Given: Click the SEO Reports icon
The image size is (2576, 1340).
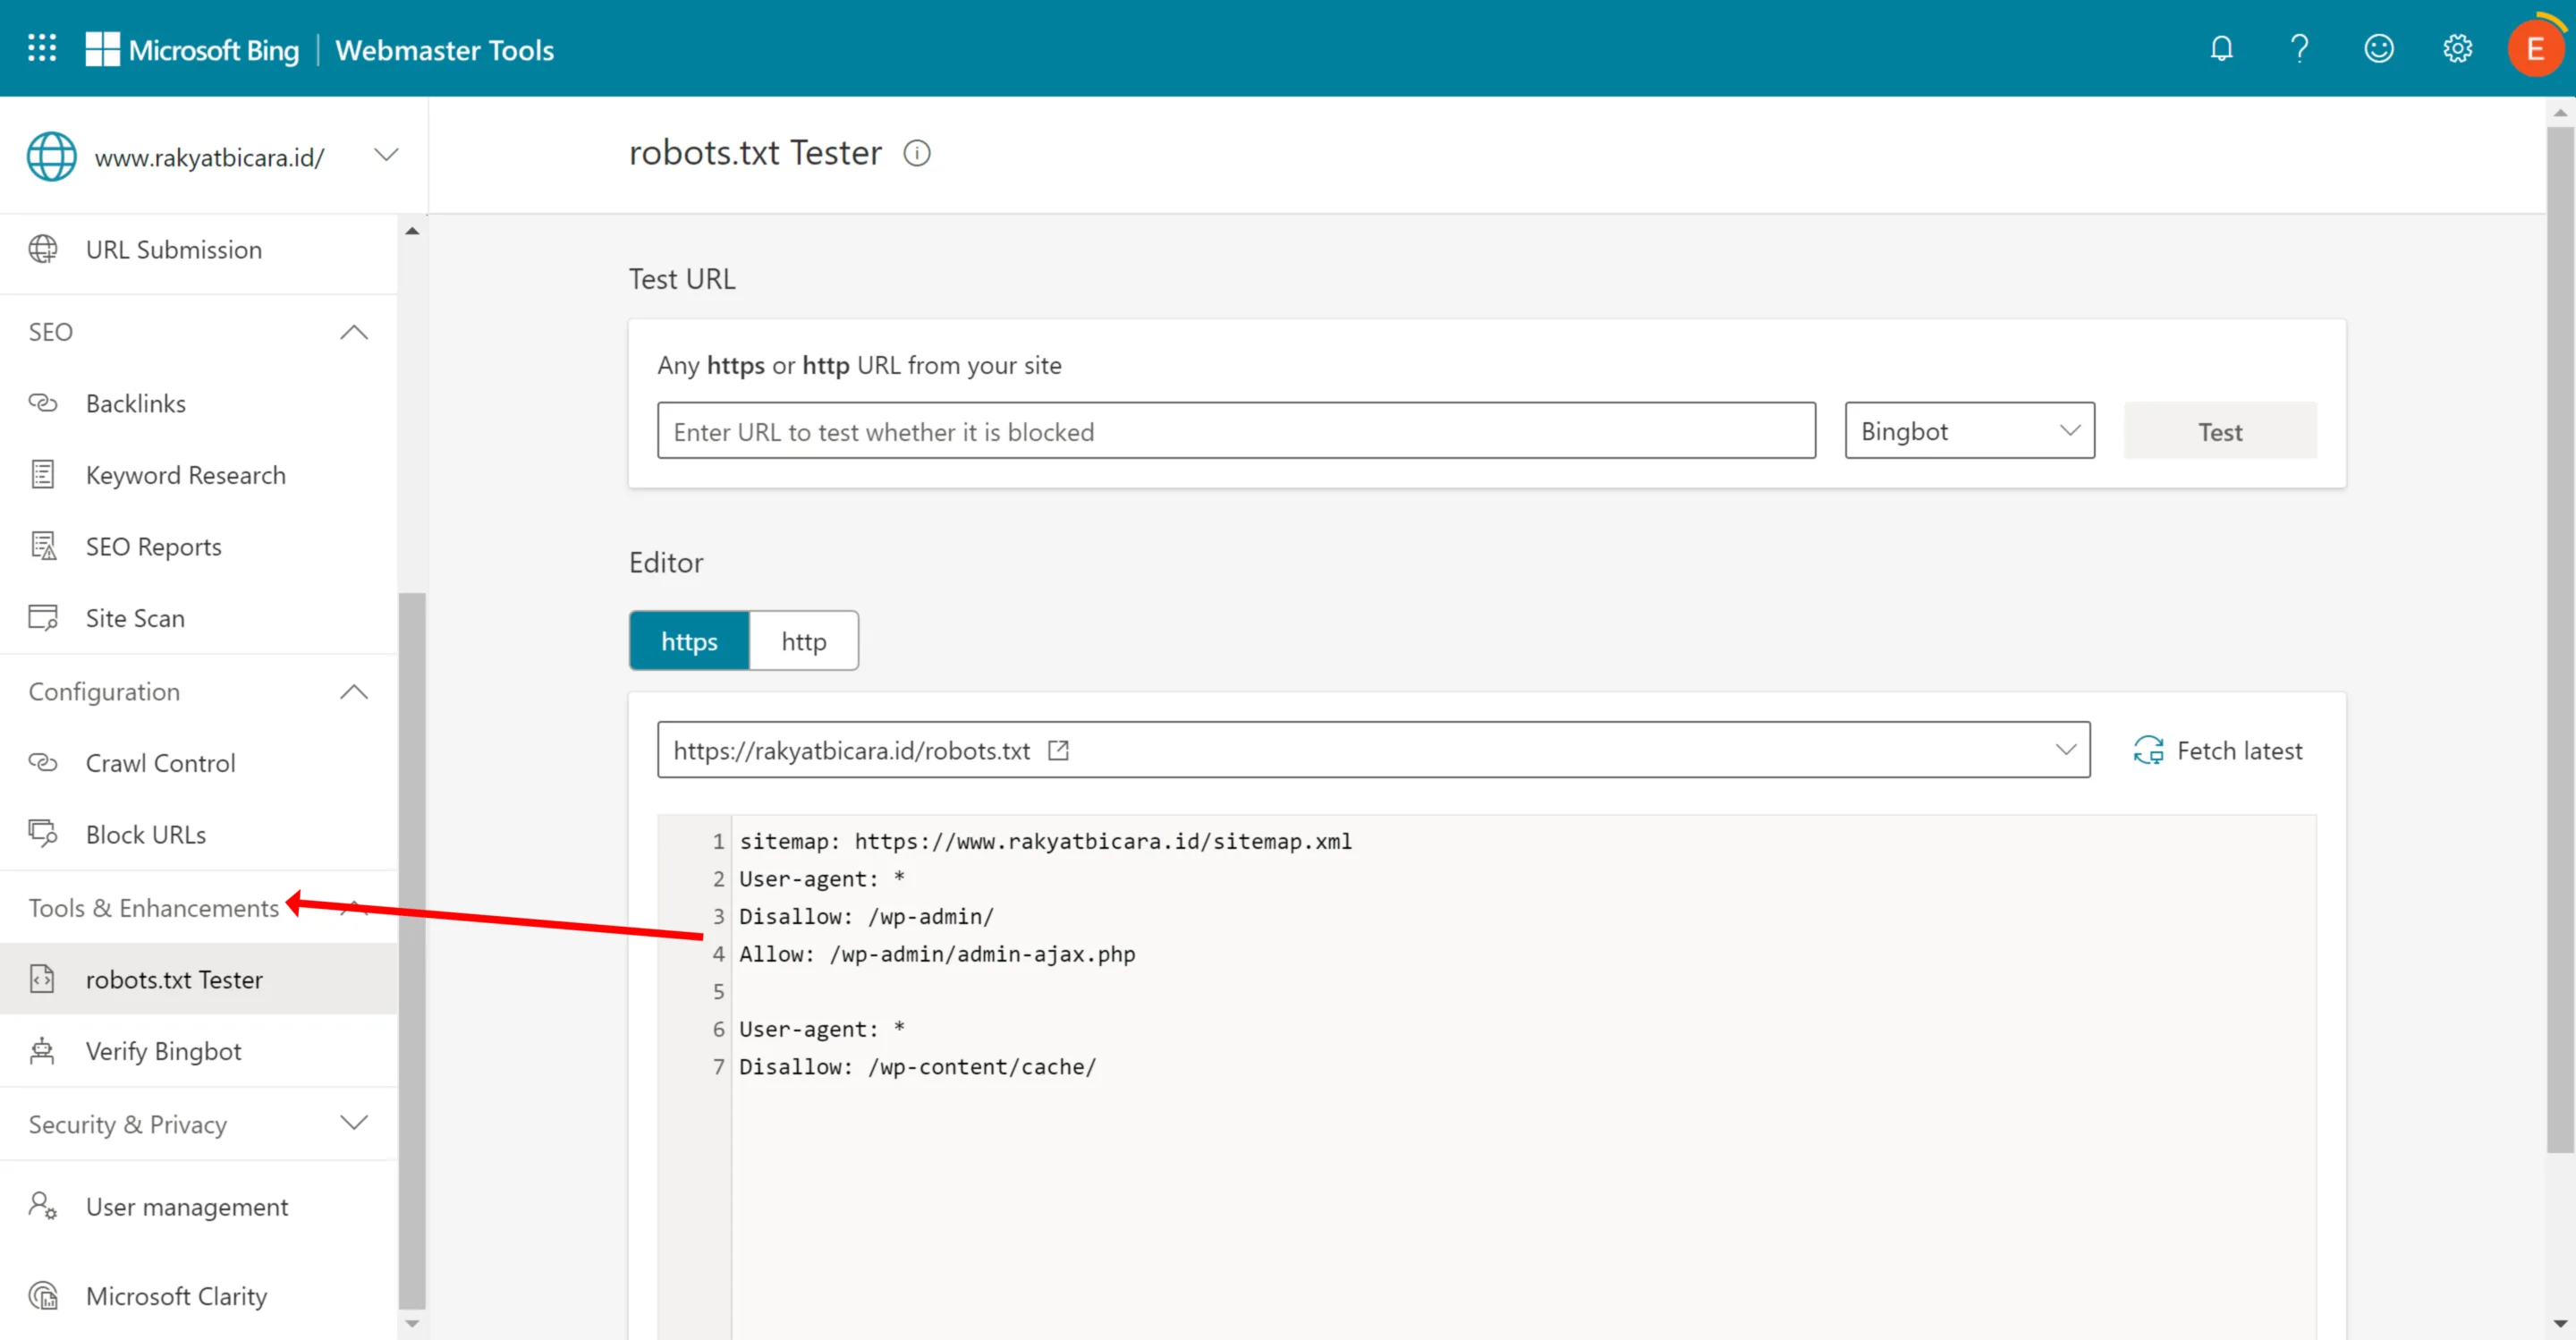Looking at the screenshot, I should tap(43, 546).
